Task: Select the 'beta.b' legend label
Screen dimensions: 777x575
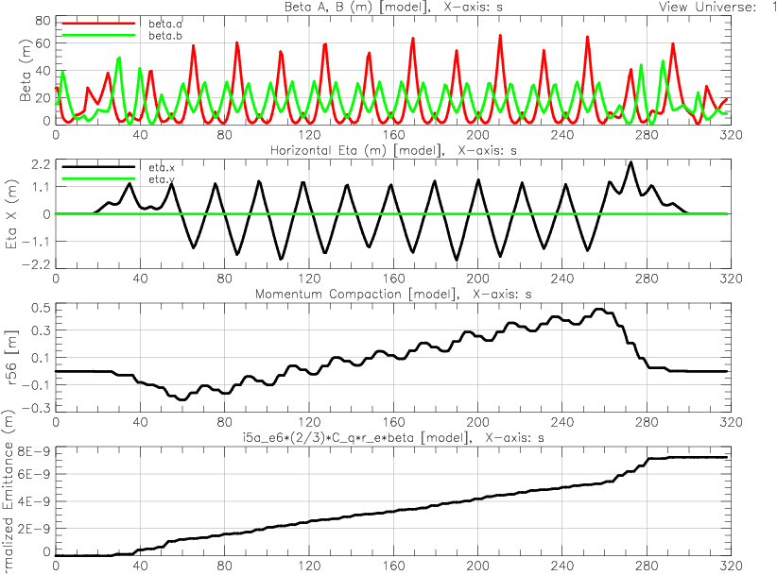Action: tap(165, 36)
